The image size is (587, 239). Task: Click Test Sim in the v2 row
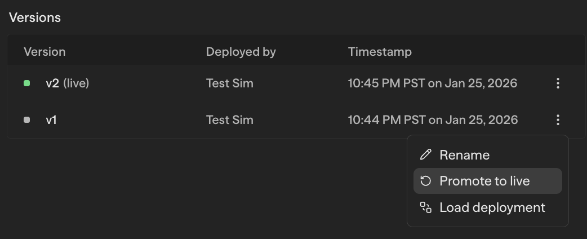coord(229,83)
